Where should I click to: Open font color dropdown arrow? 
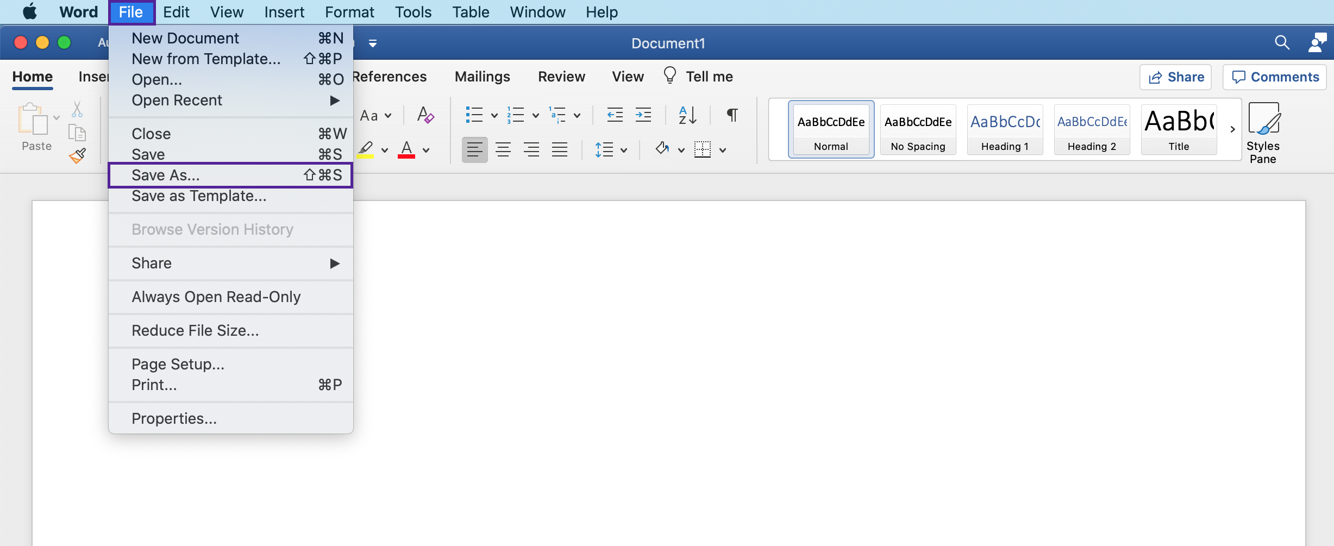tap(427, 150)
